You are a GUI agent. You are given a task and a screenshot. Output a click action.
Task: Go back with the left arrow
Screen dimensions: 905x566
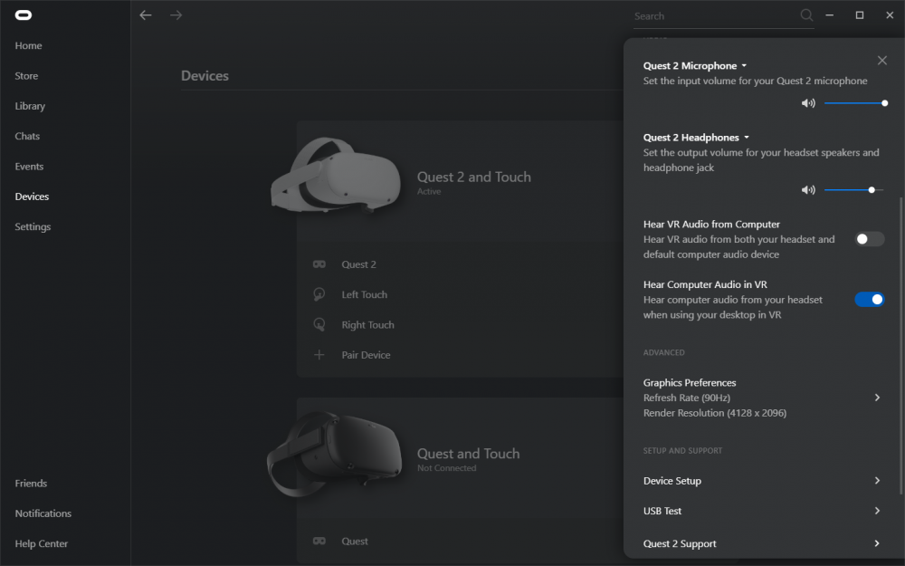click(146, 15)
